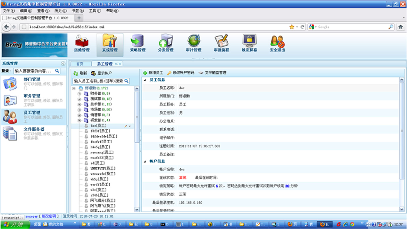The image size is (407, 229).
Task: Open the 历史 menu
Action: click(60, 11)
